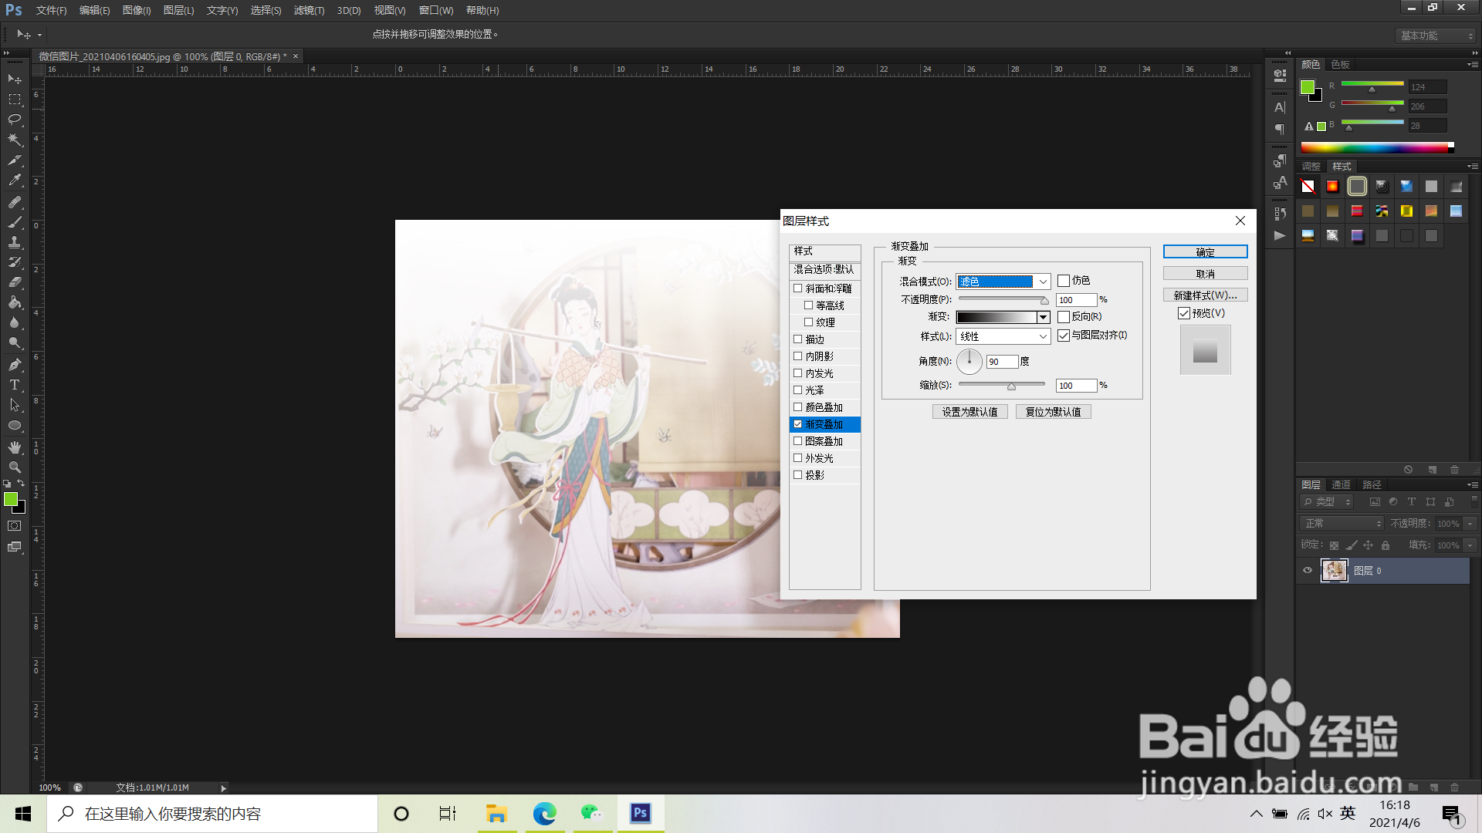Viewport: 1482px width, 833px height.
Task: Select the Dodge tool
Action: point(15,342)
